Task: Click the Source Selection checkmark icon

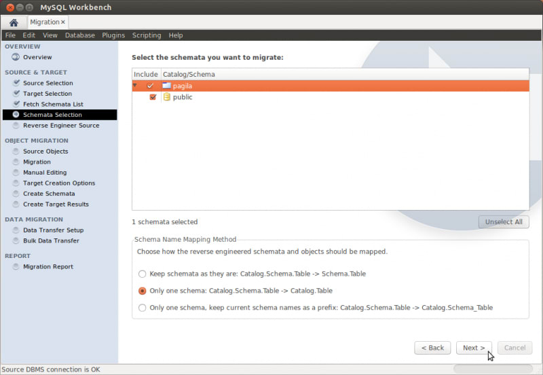Action: (x=16, y=83)
